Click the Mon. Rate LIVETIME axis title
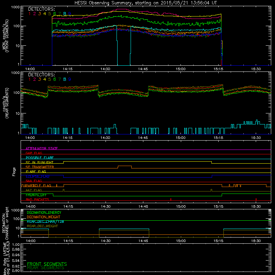 pyautogui.click(x=7, y=258)
